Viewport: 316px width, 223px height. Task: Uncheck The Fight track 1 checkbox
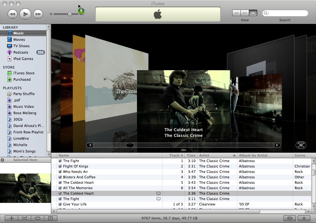pyautogui.click(x=60, y=161)
